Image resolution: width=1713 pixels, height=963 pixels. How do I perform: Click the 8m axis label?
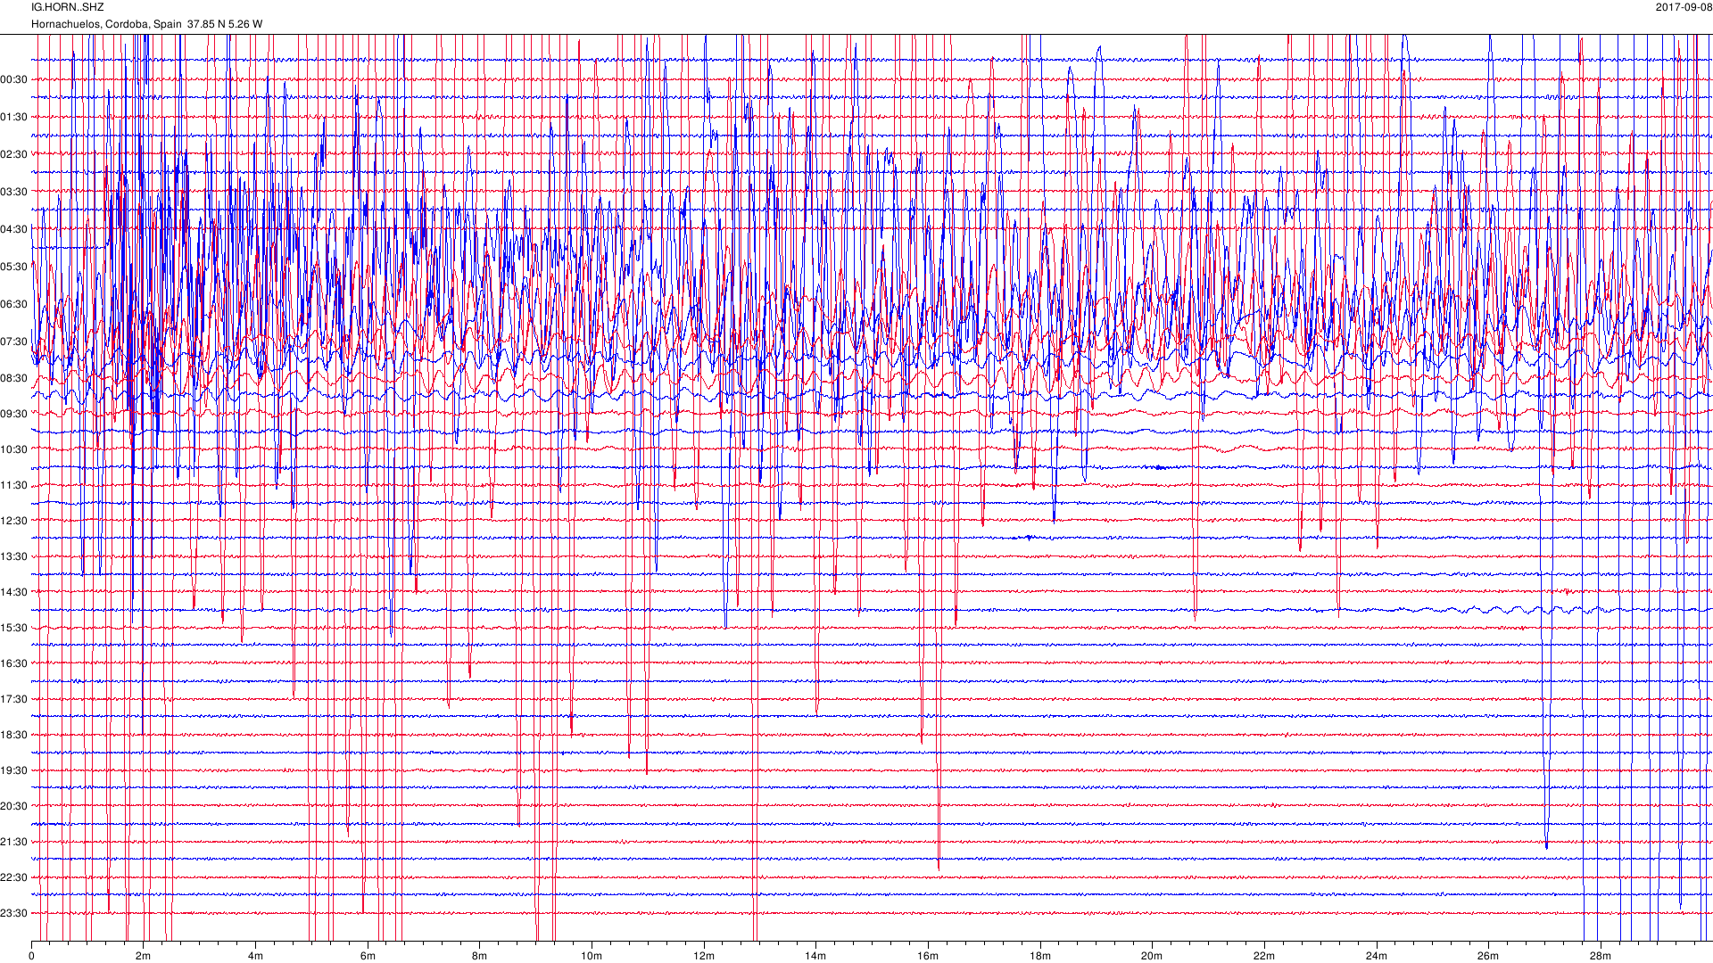tap(480, 956)
